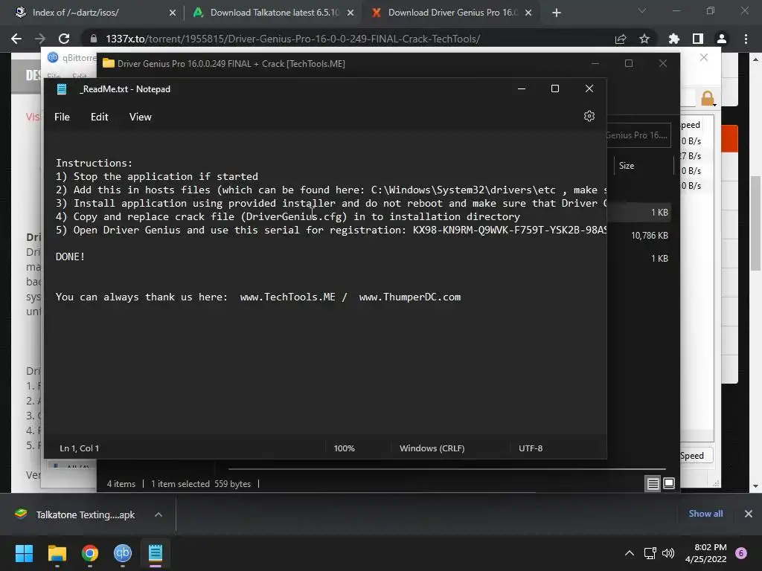Close the Talkatone browser tab
This screenshot has width=762, height=571.
coord(350,13)
